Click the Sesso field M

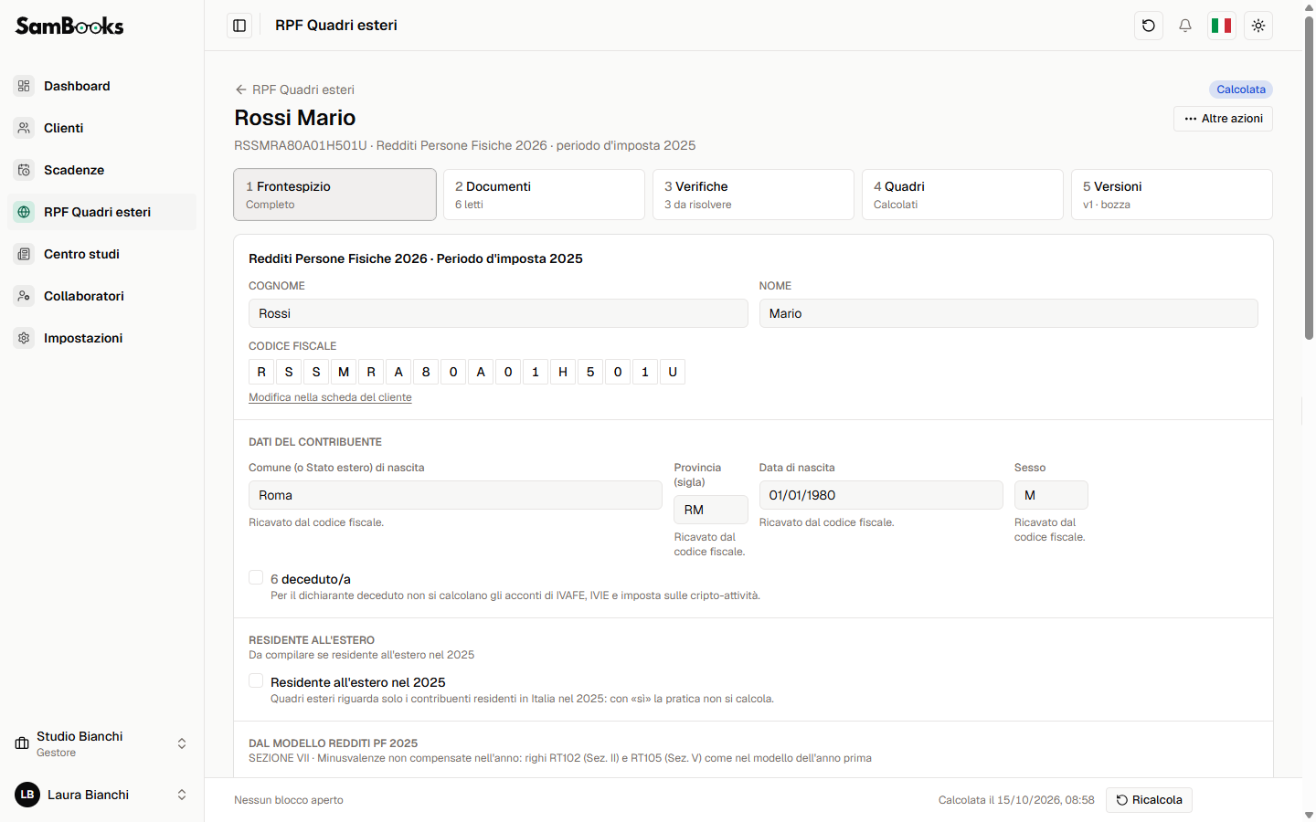click(x=1051, y=495)
